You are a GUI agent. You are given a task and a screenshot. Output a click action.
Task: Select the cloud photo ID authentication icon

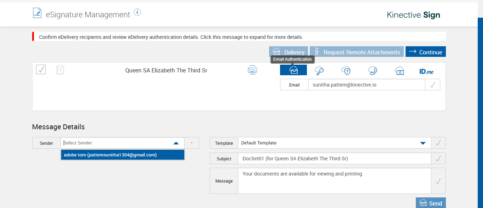tap(399, 71)
